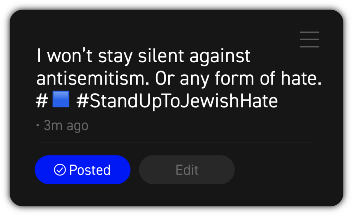The image size is (353, 216).
Task: Click the "3m ago" timestamp
Action: (66, 126)
